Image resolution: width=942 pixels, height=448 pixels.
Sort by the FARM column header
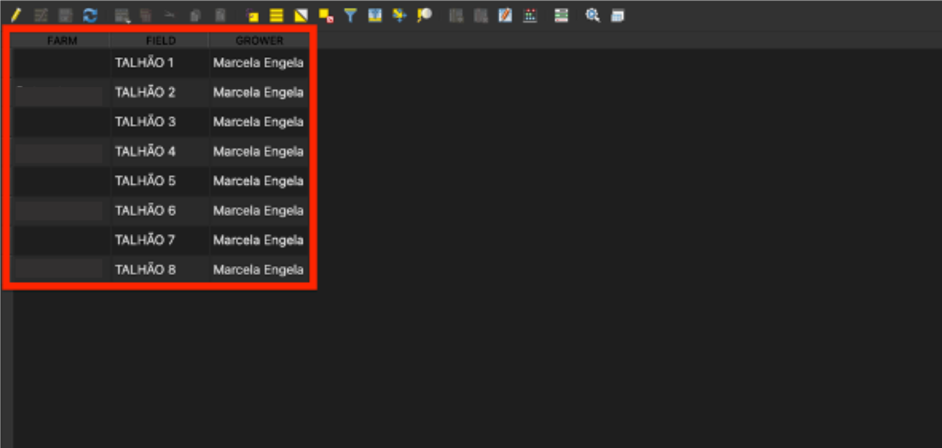(x=62, y=41)
